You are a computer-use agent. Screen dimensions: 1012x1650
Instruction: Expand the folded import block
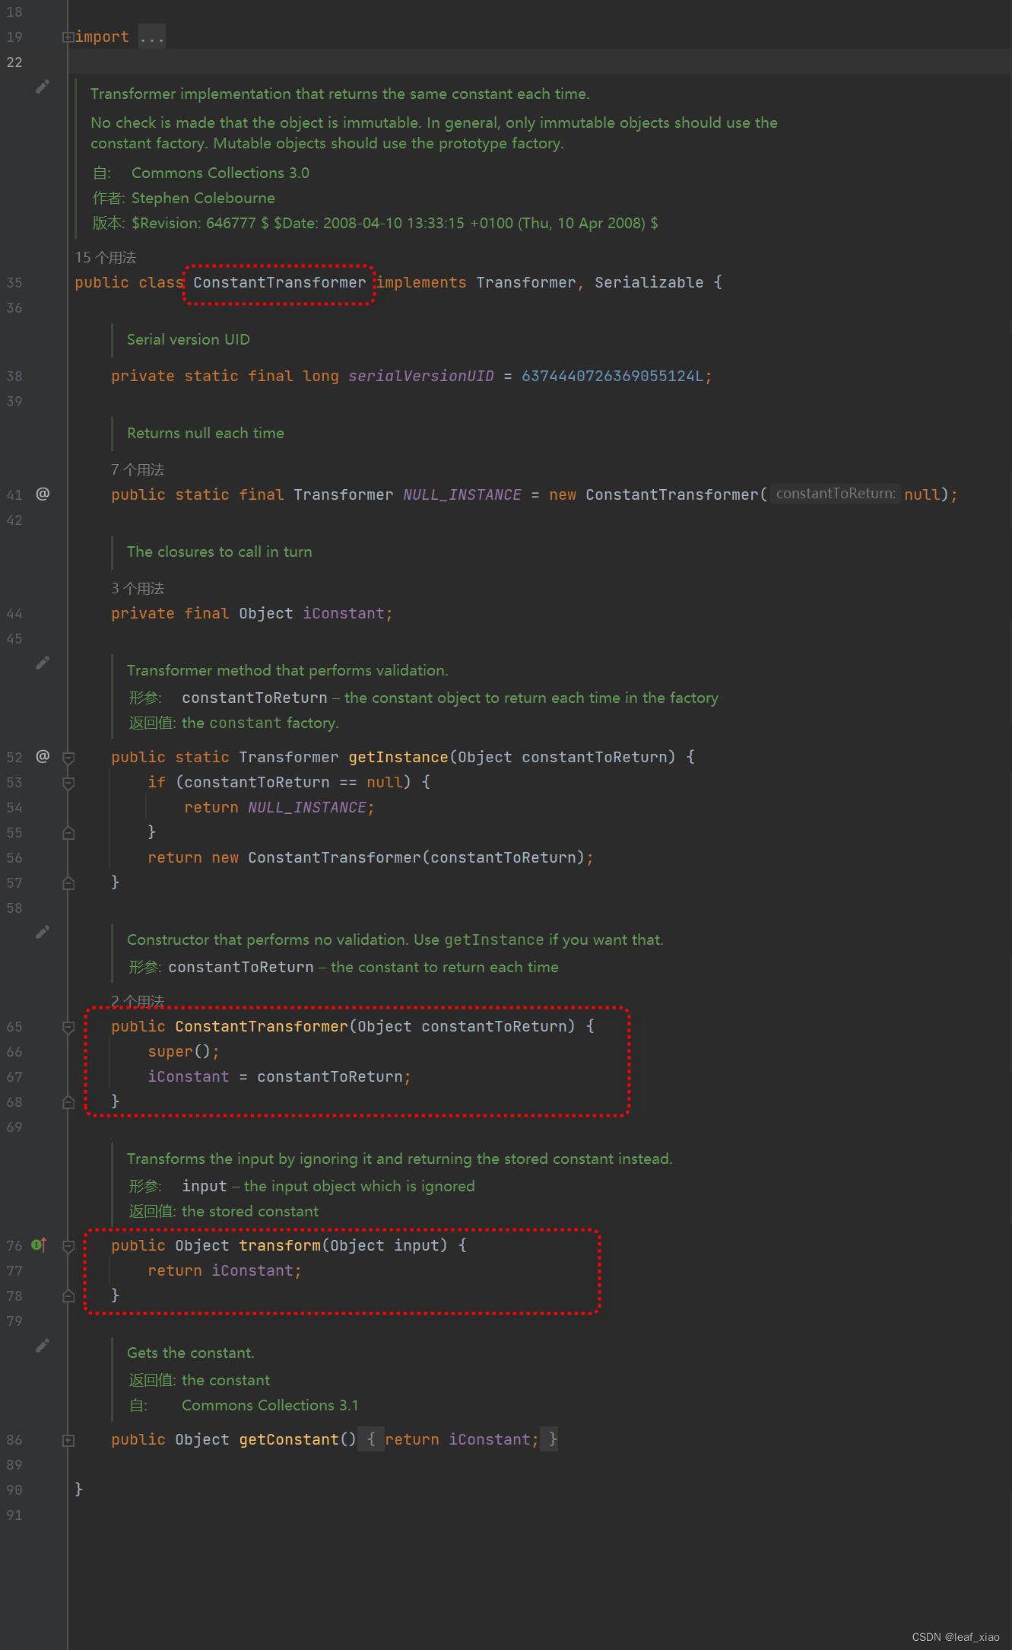68,37
